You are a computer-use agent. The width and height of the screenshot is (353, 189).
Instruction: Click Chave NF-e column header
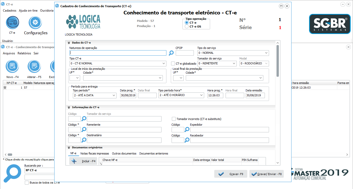point(147,160)
